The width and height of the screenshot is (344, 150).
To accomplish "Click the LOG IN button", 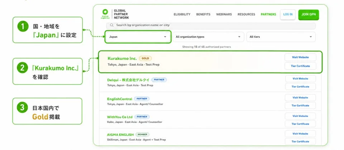I will click(288, 15).
